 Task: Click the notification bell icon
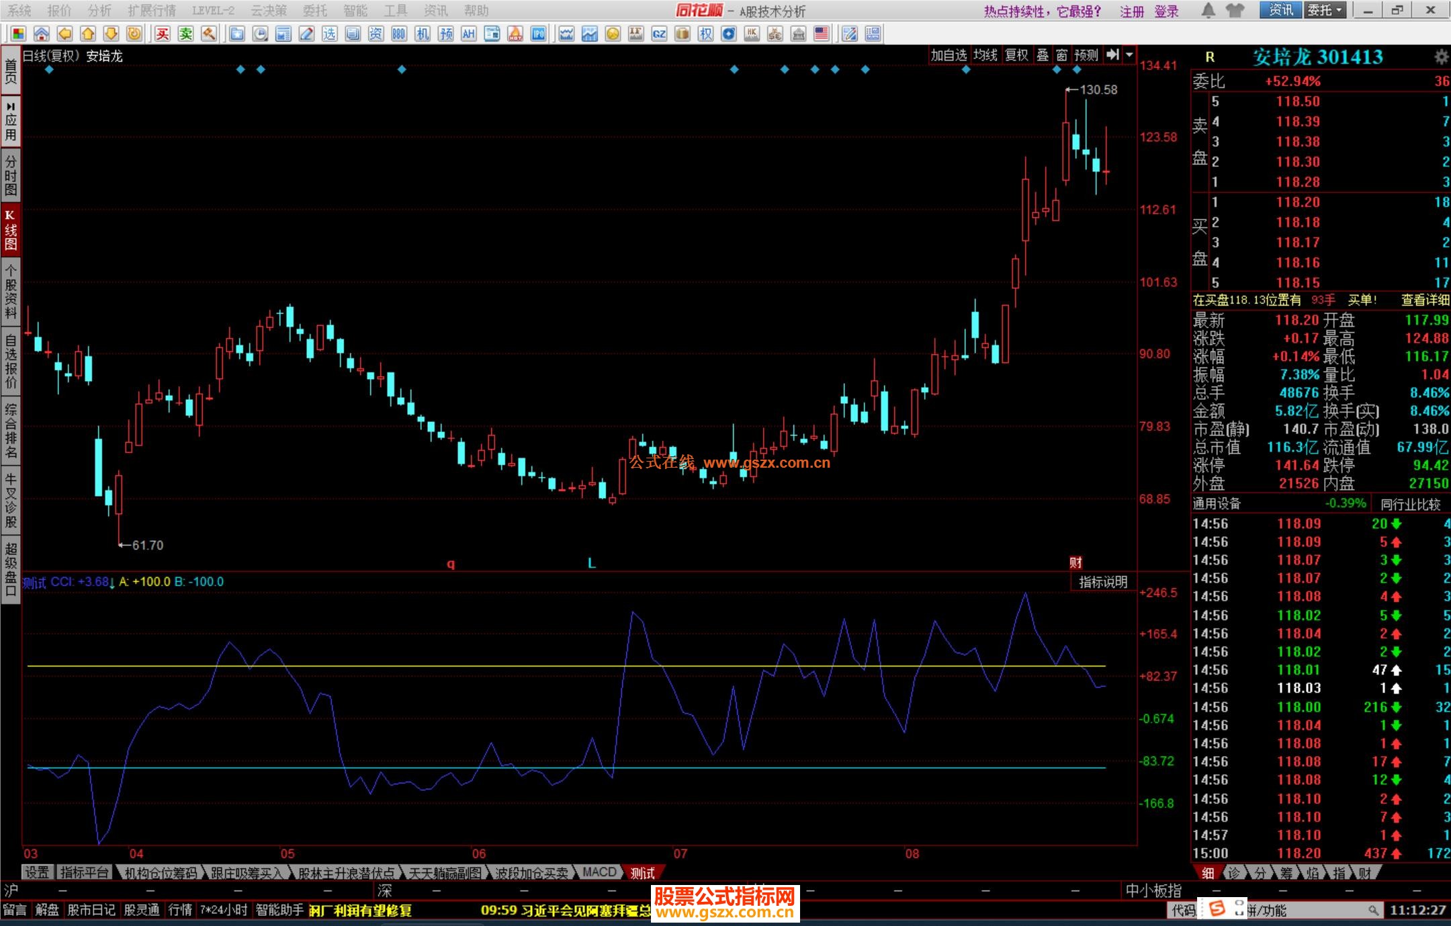(x=1208, y=10)
